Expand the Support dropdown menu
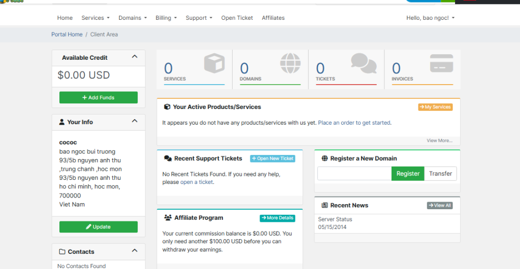Image resolution: width=520 pixels, height=269 pixels. pos(199,18)
